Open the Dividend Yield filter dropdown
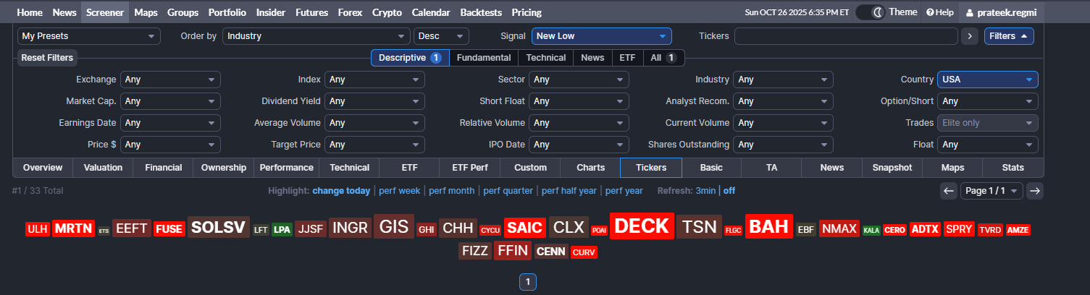1090x295 pixels. point(374,101)
